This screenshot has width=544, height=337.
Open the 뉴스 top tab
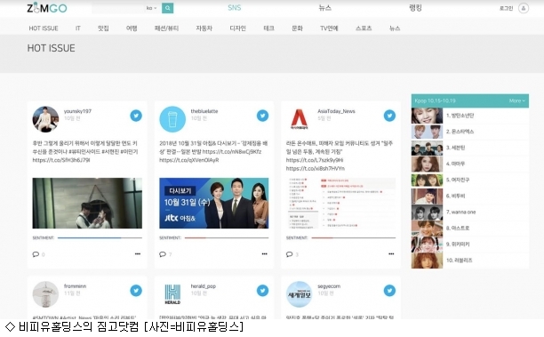[x=324, y=8]
